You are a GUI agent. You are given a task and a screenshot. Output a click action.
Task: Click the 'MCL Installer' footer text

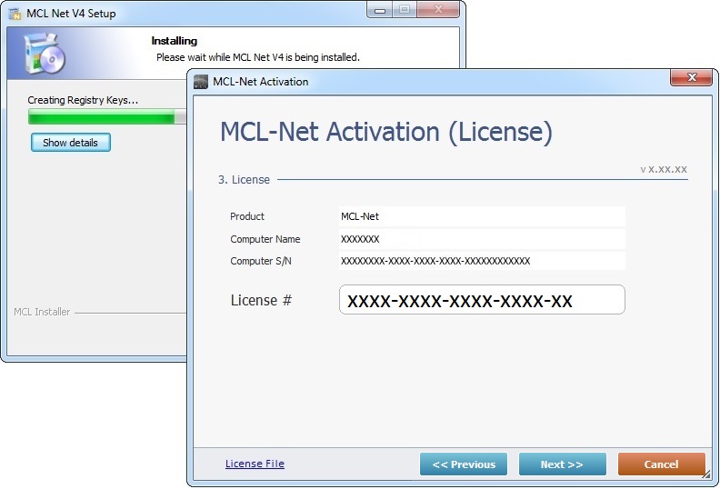coord(42,312)
